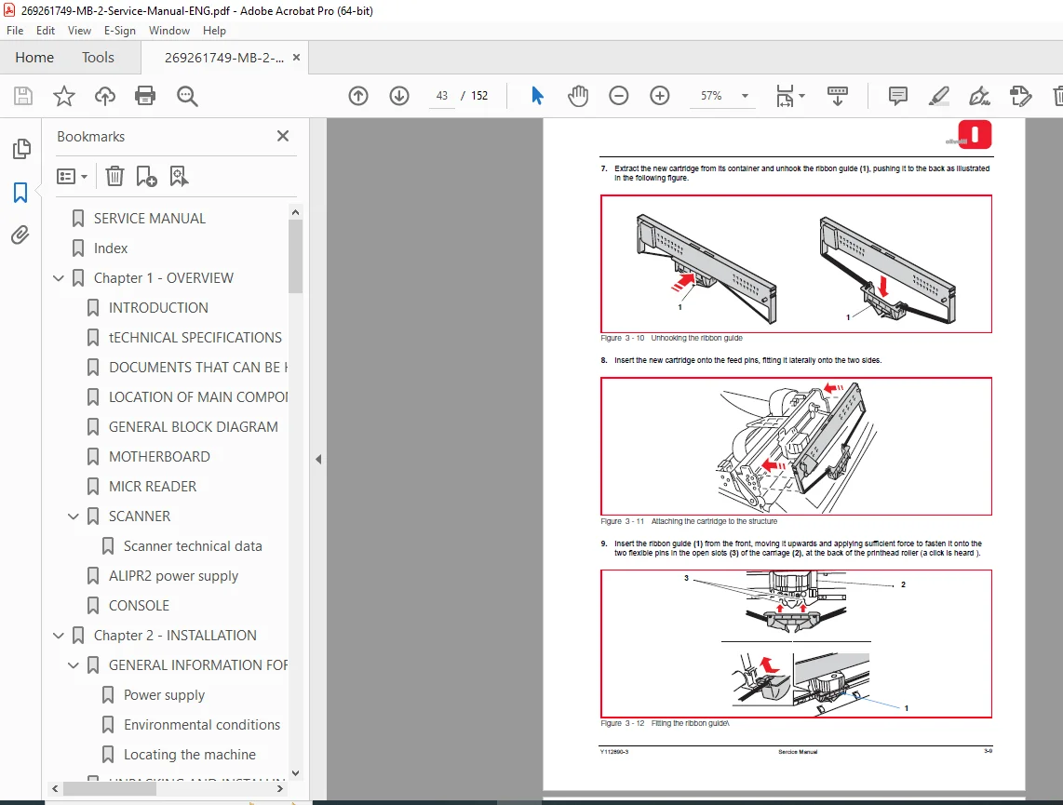Jump to Scanner technical data bookmark

tap(193, 546)
